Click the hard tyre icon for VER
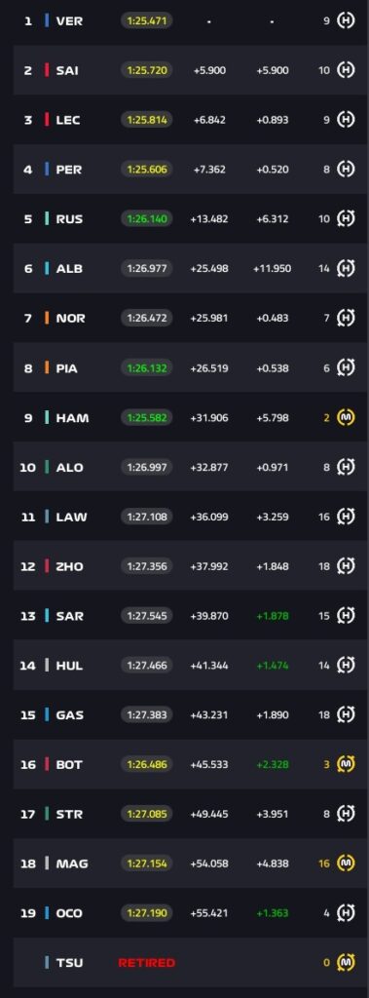The image size is (369, 998). [346, 21]
